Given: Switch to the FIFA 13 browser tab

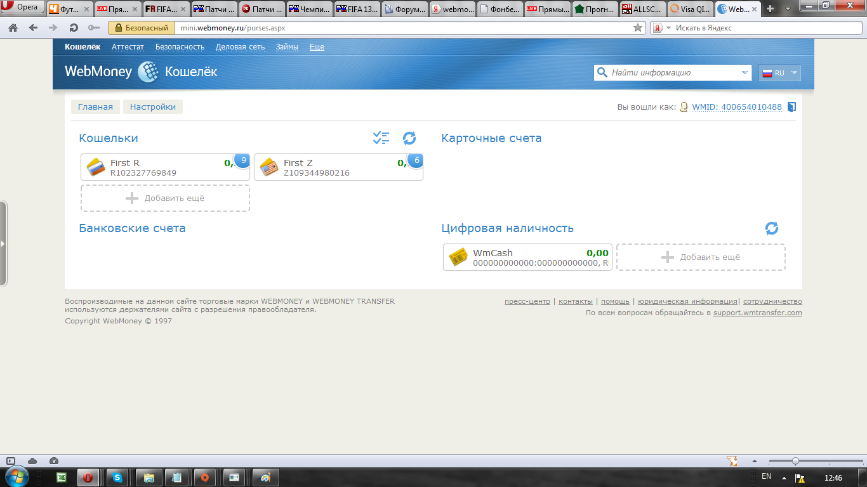Looking at the screenshot, I should (x=357, y=9).
